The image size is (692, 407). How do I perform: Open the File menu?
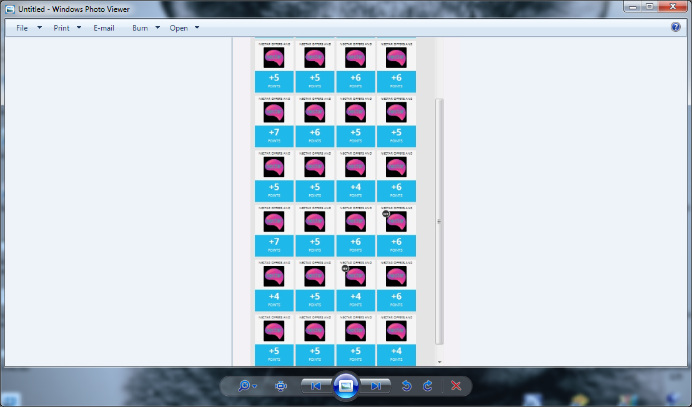click(x=22, y=28)
